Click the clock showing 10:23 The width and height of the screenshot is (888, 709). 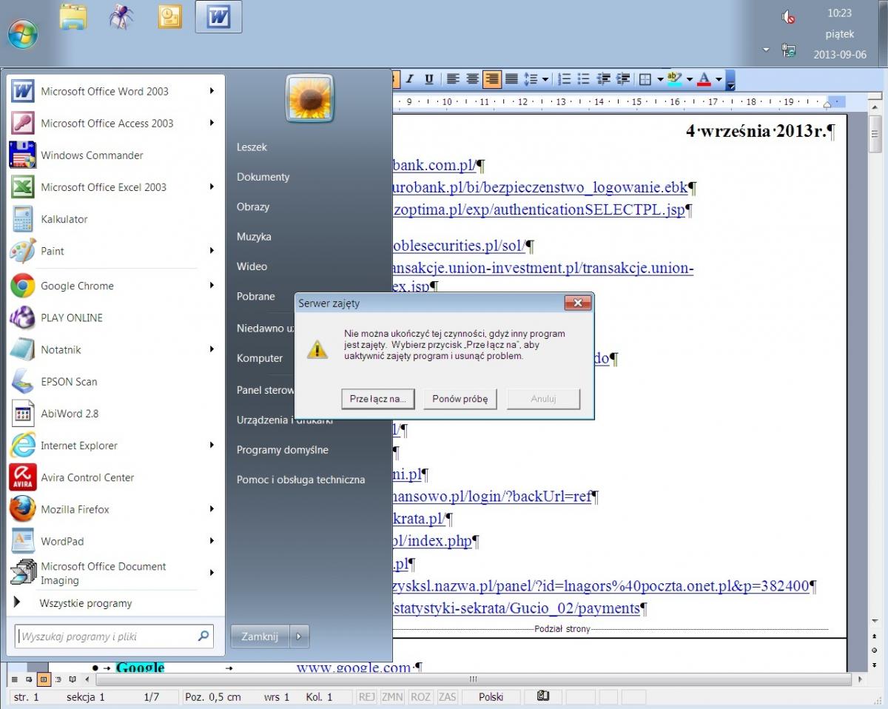840,13
